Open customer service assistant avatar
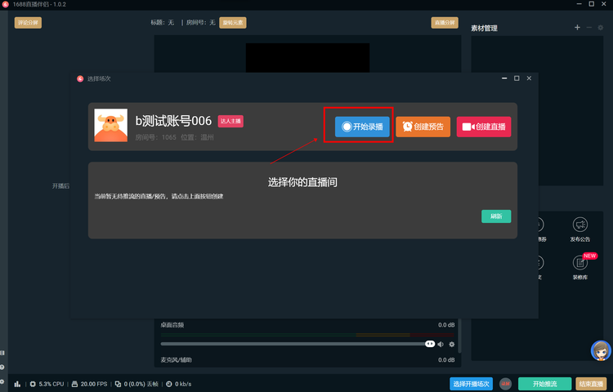Viewport: 613px width, 392px height. [601, 350]
